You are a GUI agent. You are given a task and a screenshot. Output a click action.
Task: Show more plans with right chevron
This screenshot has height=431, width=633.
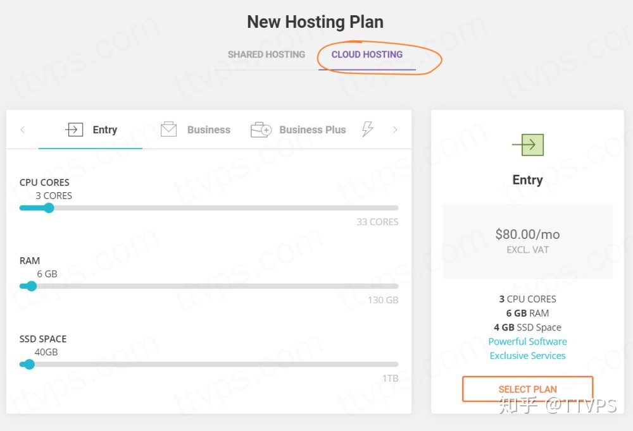click(395, 130)
